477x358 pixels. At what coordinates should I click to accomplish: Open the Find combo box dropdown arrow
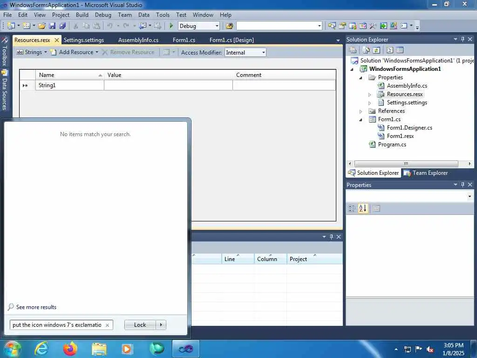tap(319, 26)
